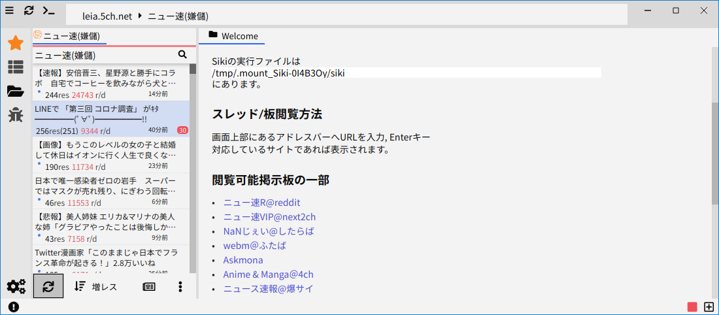Open the Askmona link
Screen dimensions: 719x315
[x=243, y=260]
